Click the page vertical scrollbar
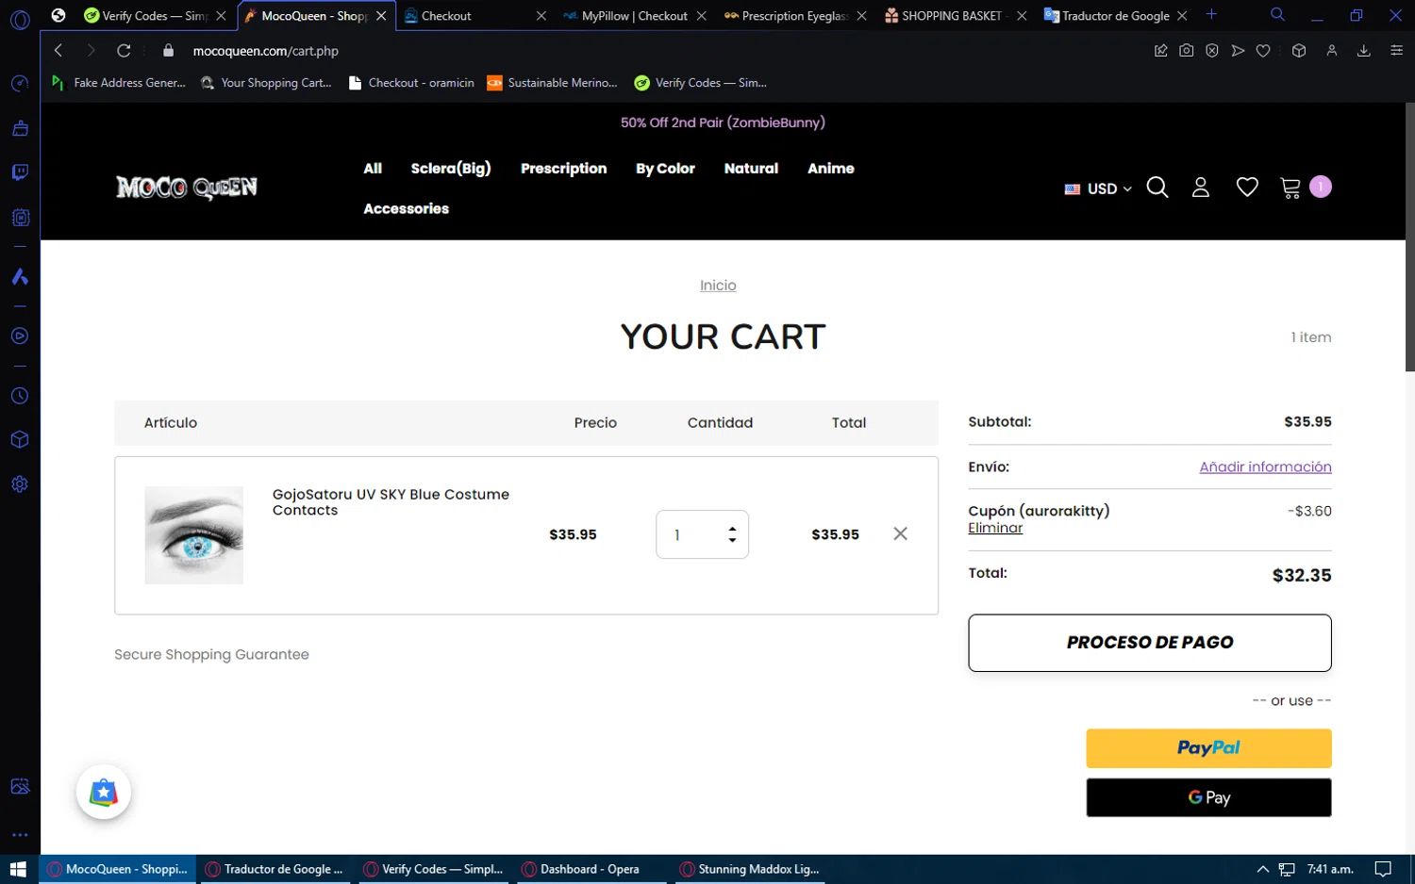Viewport: 1415px width, 884px height. (x=1410, y=237)
